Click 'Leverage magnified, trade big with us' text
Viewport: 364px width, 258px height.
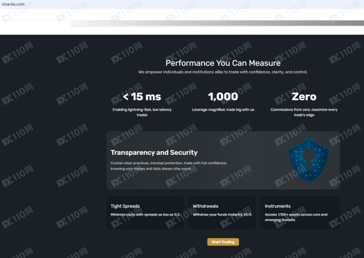223,110
